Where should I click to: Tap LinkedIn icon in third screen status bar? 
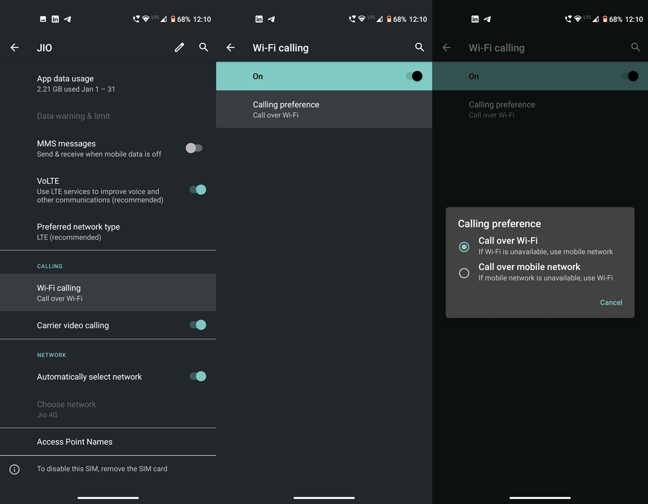coord(475,19)
